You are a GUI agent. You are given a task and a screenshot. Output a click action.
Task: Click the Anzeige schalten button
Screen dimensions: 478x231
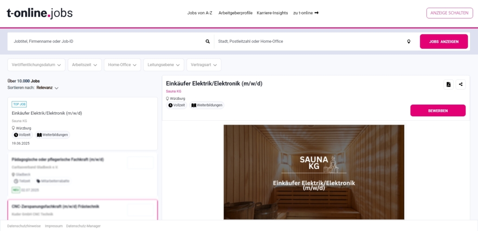point(450,13)
